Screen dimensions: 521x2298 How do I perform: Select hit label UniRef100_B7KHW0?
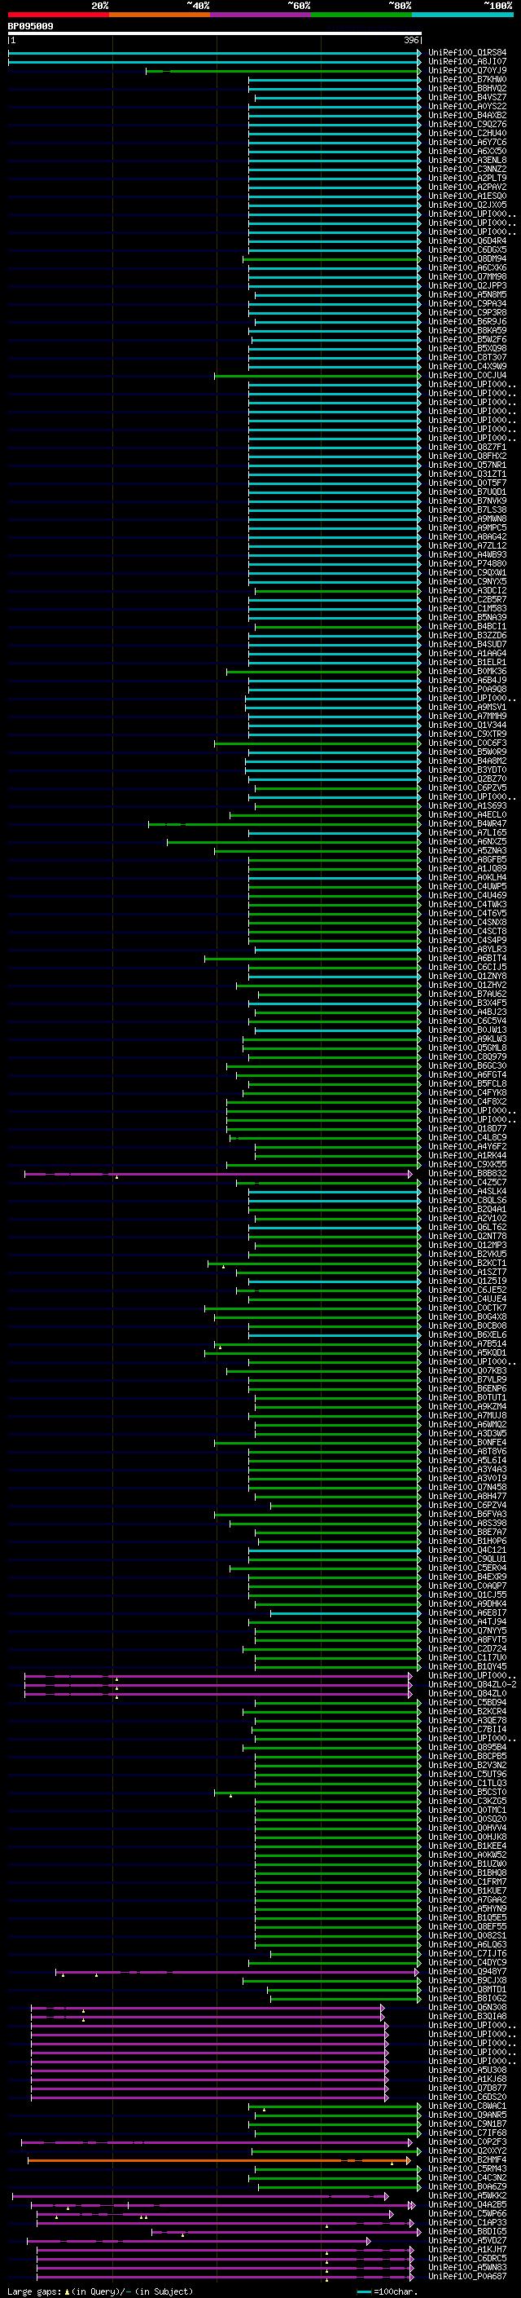(467, 79)
